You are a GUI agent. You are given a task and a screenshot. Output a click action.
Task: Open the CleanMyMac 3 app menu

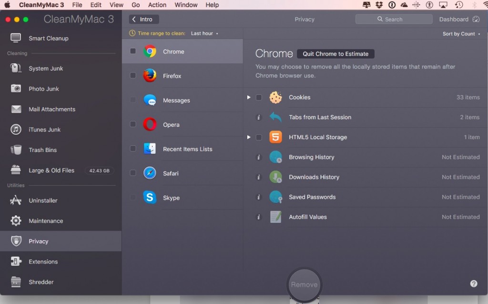point(41,5)
